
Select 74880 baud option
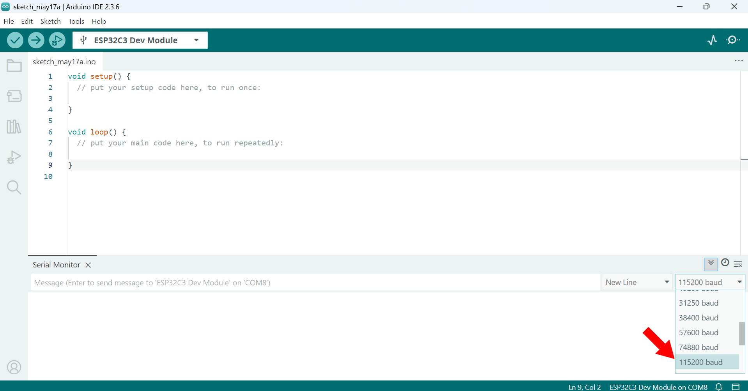(707, 347)
